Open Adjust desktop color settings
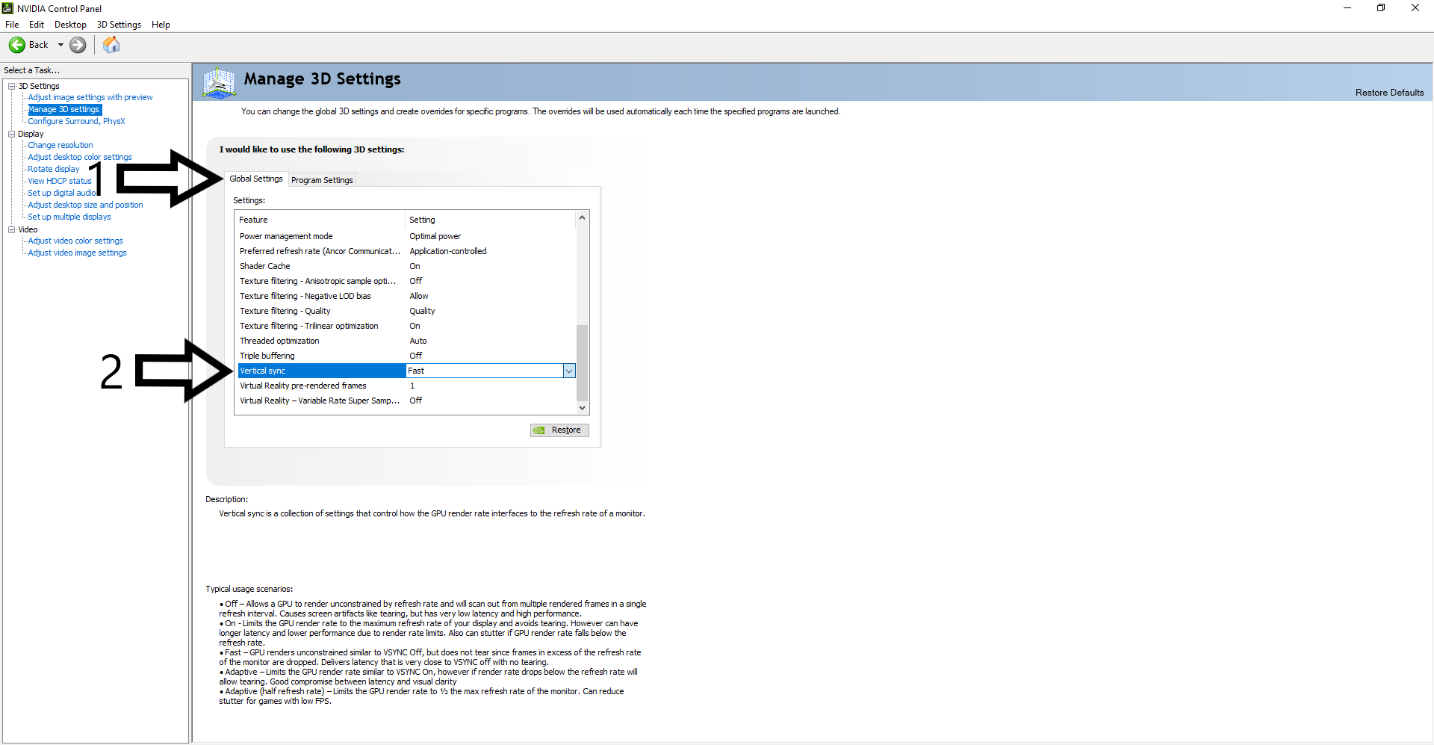 80,157
